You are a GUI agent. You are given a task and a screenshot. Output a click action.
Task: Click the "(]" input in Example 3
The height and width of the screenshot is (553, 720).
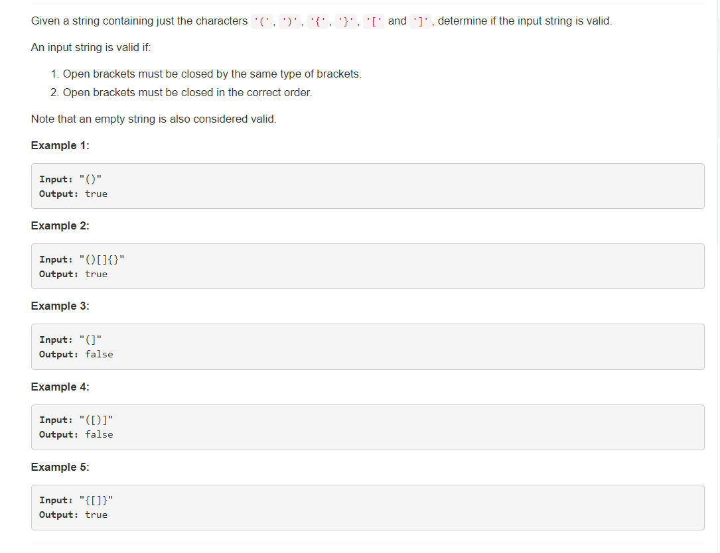click(90, 339)
